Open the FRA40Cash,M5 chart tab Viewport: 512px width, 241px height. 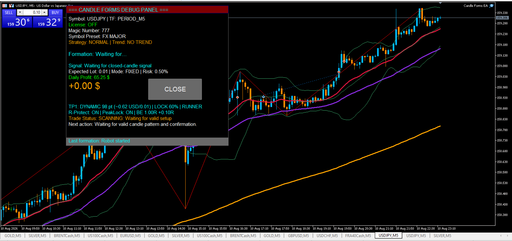point(358,235)
